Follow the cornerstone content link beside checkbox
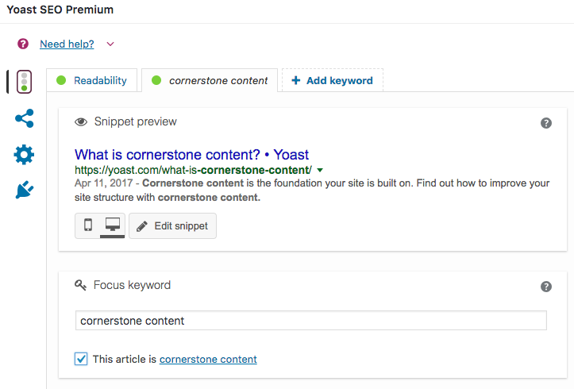Viewport: 574px width, 389px height. coord(208,360)
